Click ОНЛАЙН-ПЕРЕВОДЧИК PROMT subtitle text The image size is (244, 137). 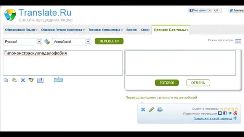click(x=46, y=20)
